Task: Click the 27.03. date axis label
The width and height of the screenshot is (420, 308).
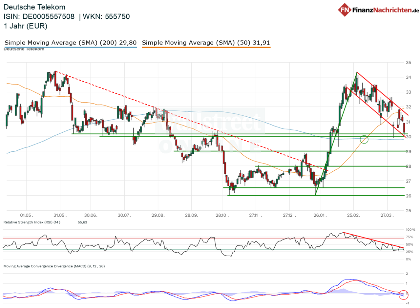Action: point(387,215)
